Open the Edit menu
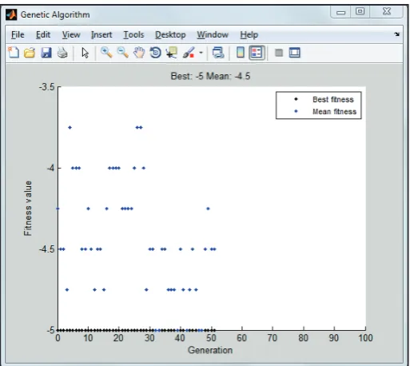Screen dimensions: 410x366 43,34
